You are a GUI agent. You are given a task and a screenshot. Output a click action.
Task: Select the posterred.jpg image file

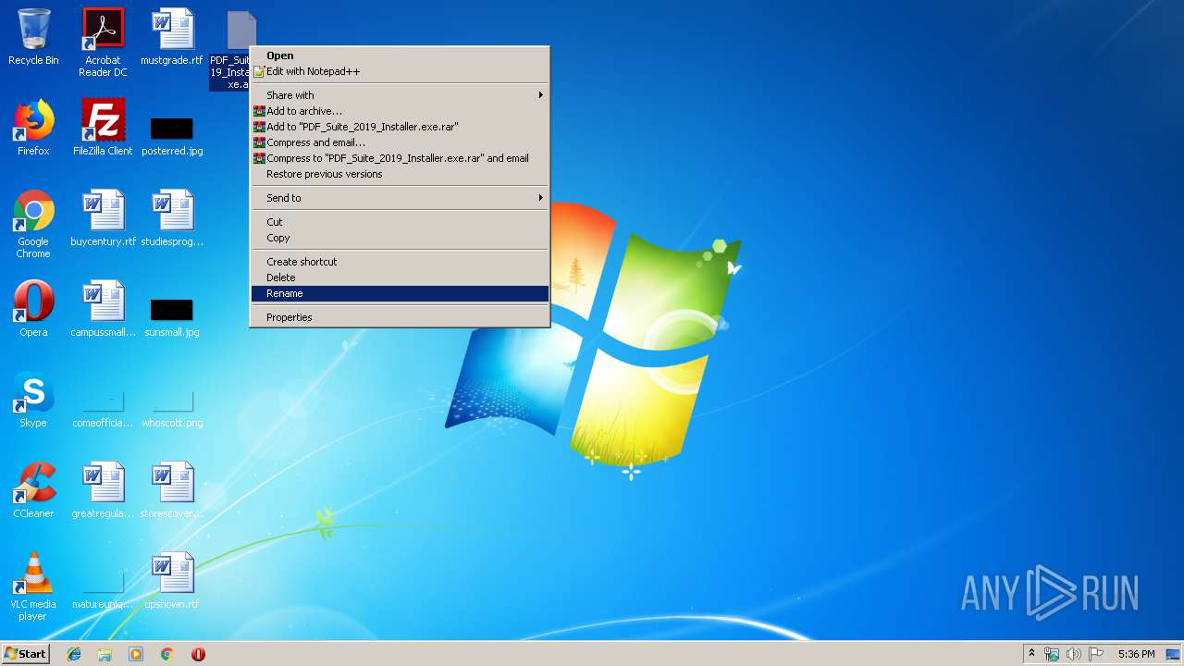click(172, 134)
